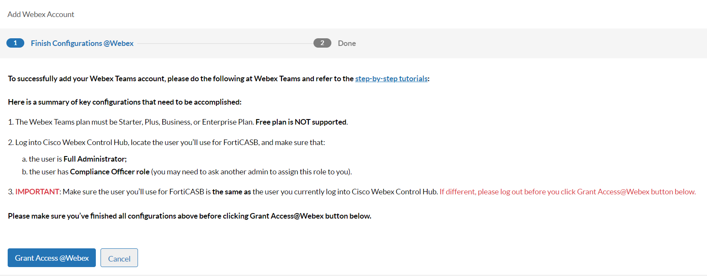Click the final reminder line above the buttons
707x276 pixels.
pos(190,216)
